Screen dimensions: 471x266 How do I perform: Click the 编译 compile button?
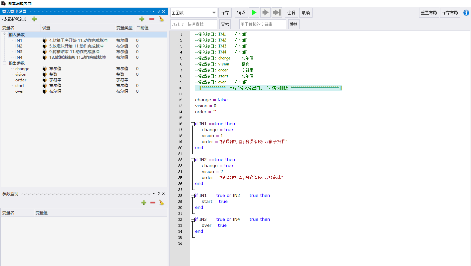(241, 13)
